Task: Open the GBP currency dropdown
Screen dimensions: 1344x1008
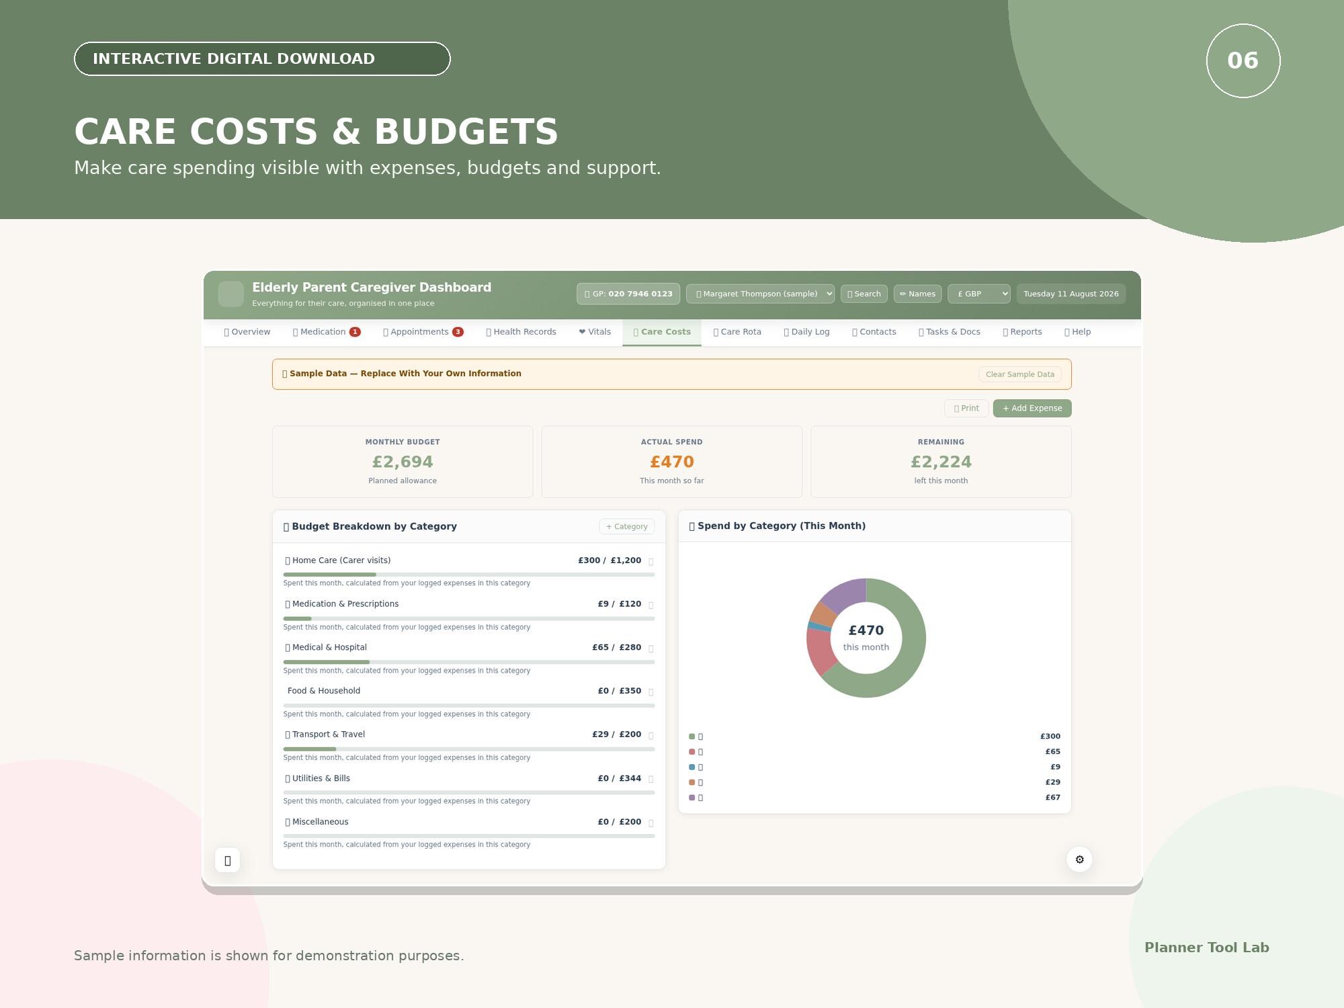Action: (x=978, y=294)
